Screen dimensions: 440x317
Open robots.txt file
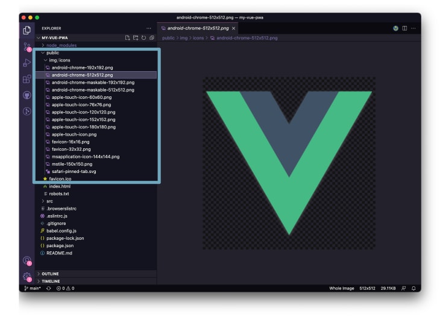click(96, 194)
